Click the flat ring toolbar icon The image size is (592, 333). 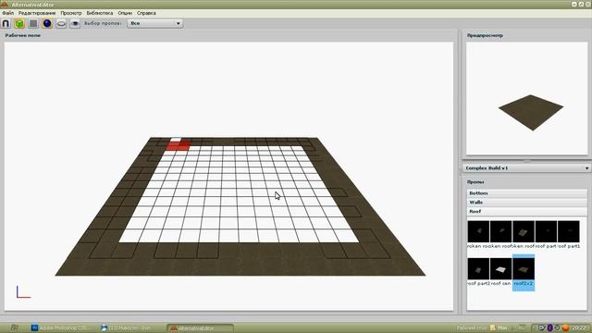point(61,23)
